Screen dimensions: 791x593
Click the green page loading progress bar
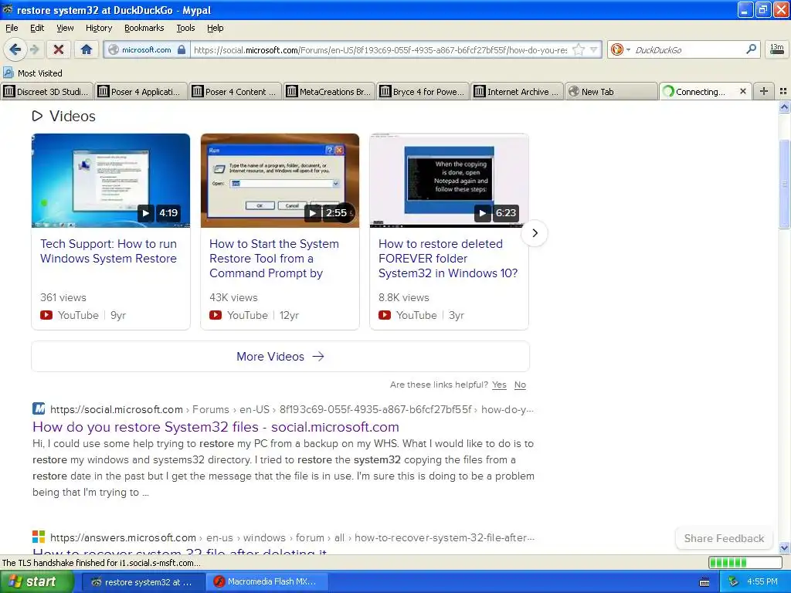[x=745, y=562]
